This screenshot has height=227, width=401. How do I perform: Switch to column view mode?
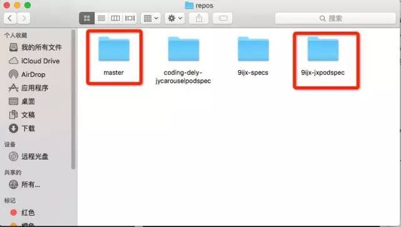(x=115, y=18)
